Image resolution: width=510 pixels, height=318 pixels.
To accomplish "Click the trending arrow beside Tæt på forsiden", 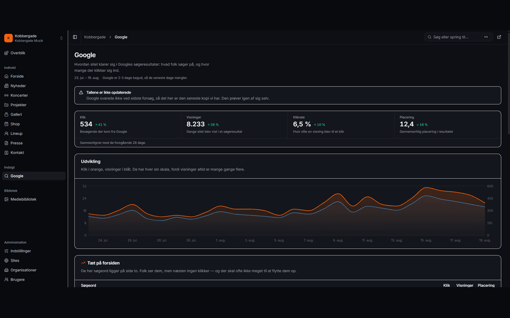I will [x=83, y=263].
